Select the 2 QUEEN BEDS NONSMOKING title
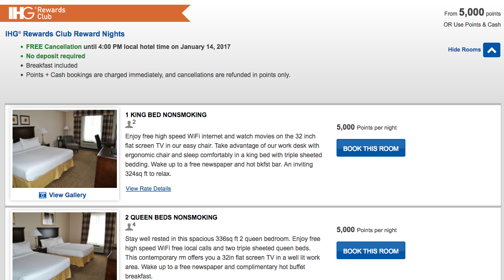The width and height of the screenshot is (504, 280). (171, 218)
